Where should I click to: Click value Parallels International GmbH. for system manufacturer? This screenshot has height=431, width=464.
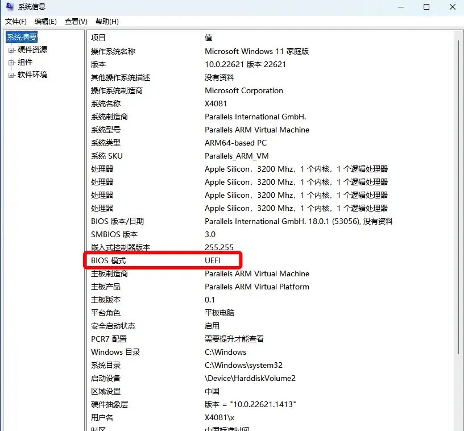tap(255, 117)
